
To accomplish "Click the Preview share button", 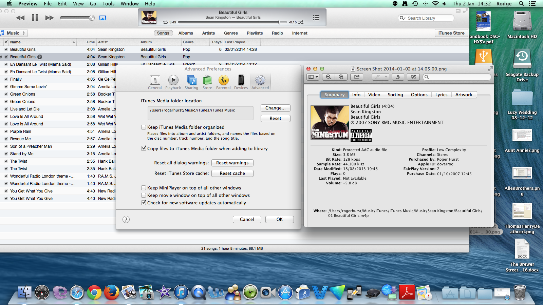I will (357, 77).
